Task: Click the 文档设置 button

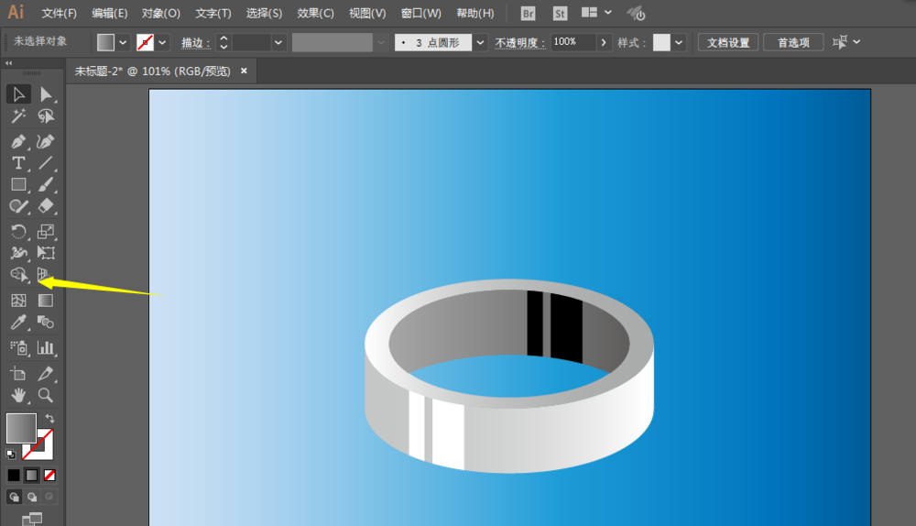Action: 728,42
